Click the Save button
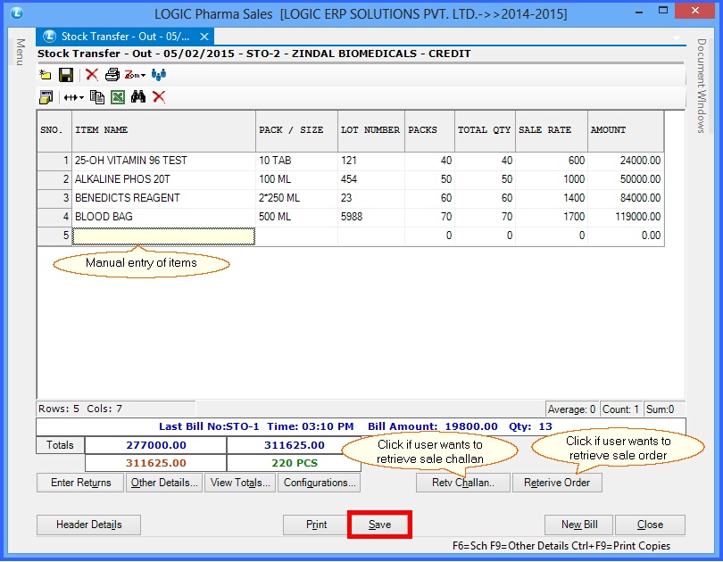The width and height of the screenshot is (723, 562). tap(379, 525)
